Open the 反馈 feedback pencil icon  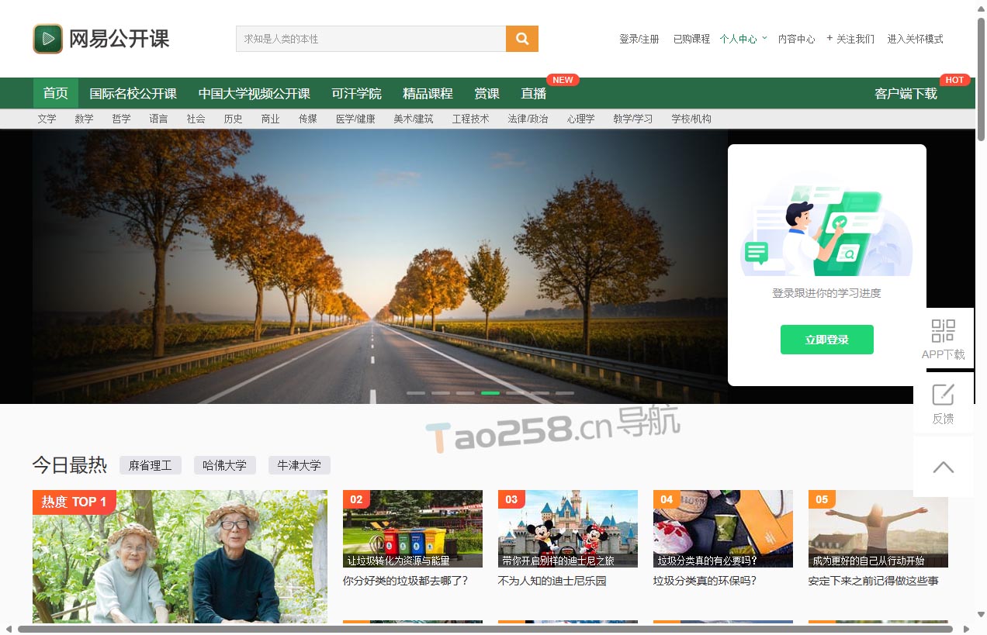pos(943,394)
